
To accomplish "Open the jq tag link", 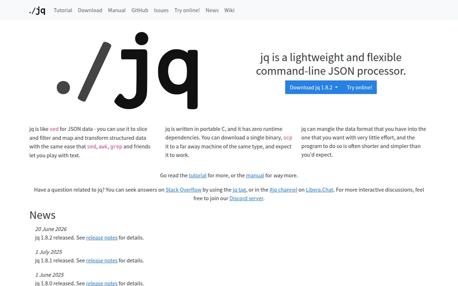I will click(x=239, y=190).
